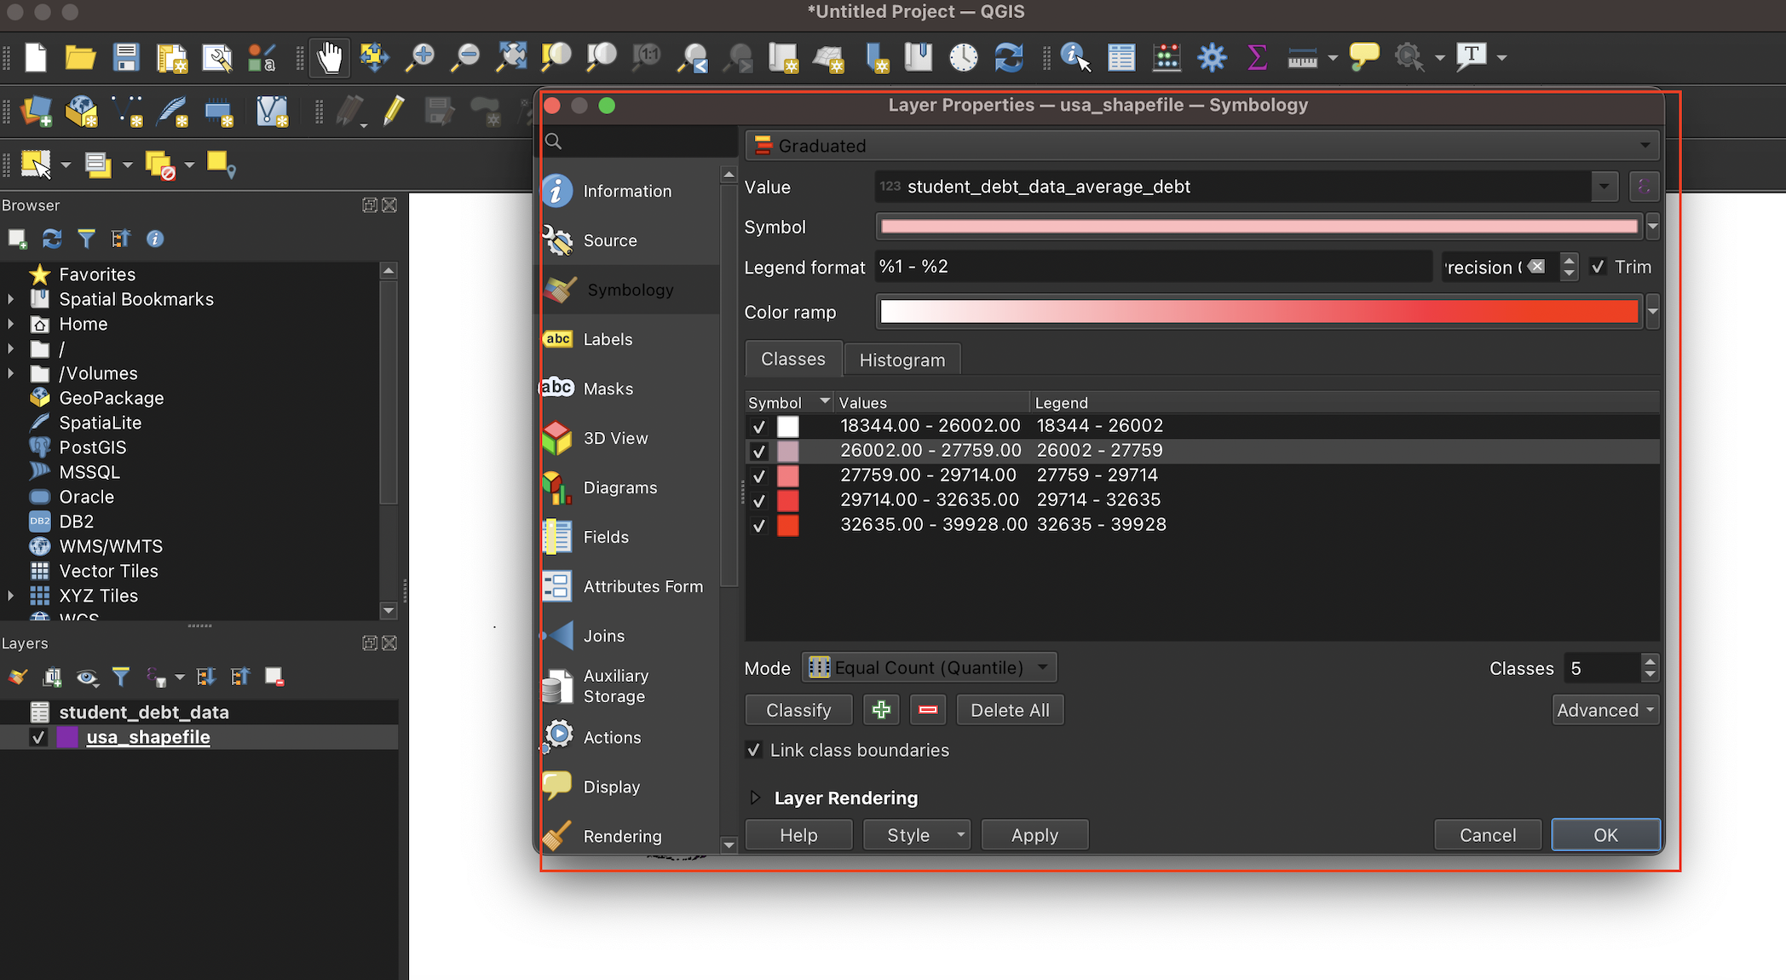This screenshot has height=980, width=1786.
Task: Save project with the floppy disk icon
Action: [x=126, y=57]
